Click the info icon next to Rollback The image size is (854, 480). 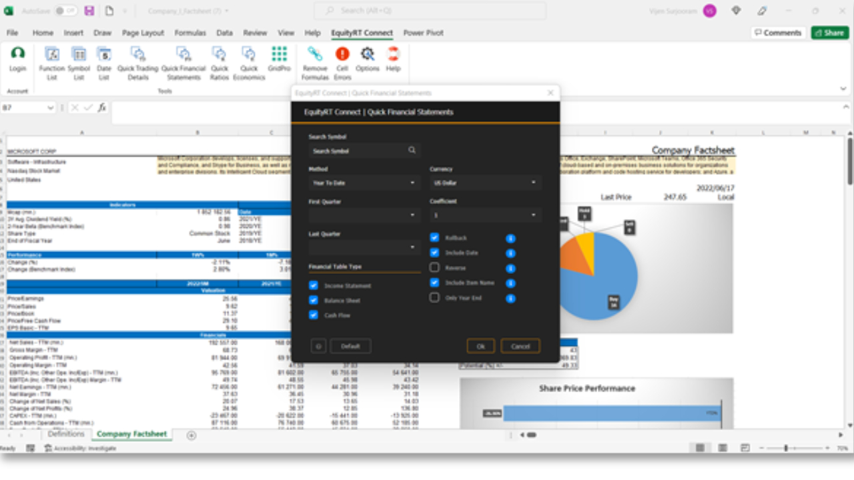pos(510,238)
